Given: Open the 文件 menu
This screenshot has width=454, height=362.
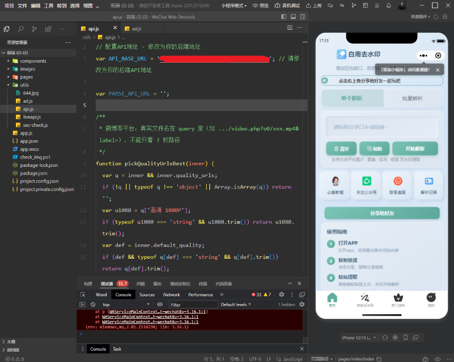Looking at the screenshot, I should point(22,6).
